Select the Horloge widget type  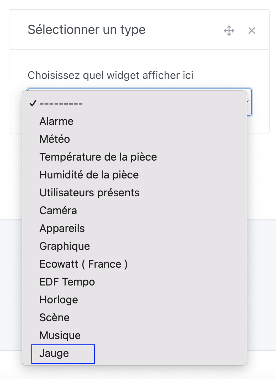coord(58,299)
